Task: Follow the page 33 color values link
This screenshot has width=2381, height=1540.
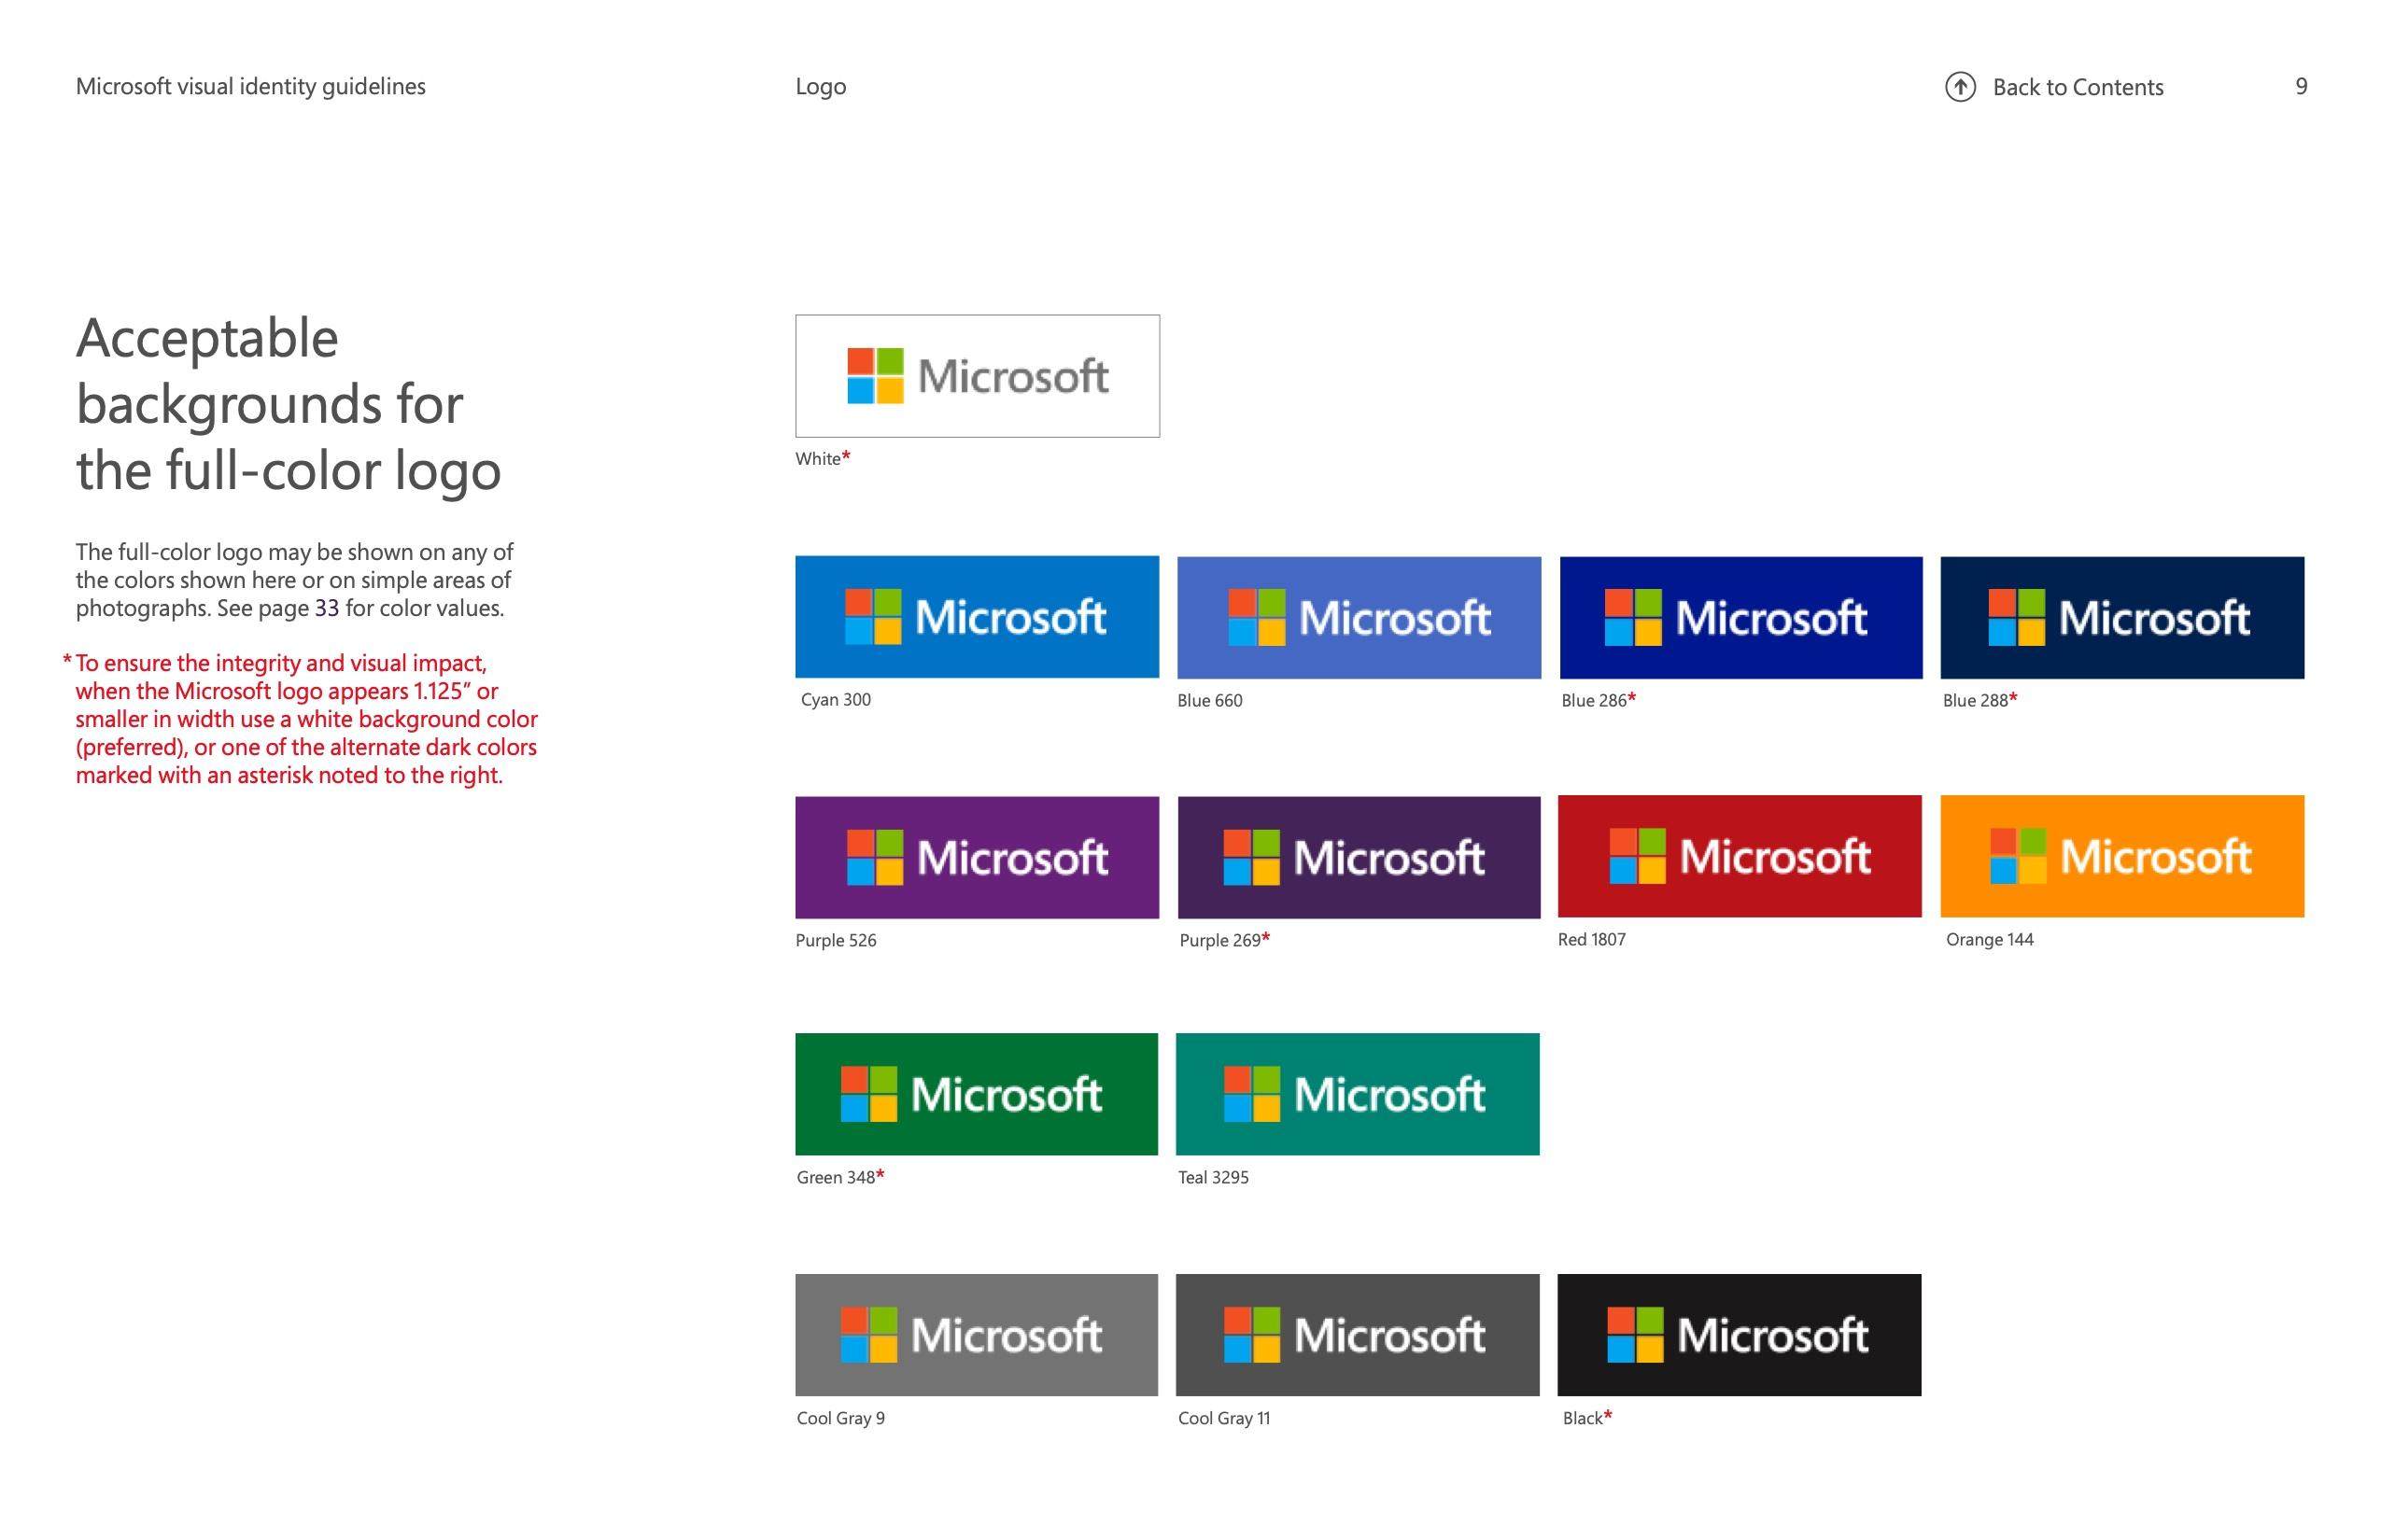Action: click(x=326, y=608)
